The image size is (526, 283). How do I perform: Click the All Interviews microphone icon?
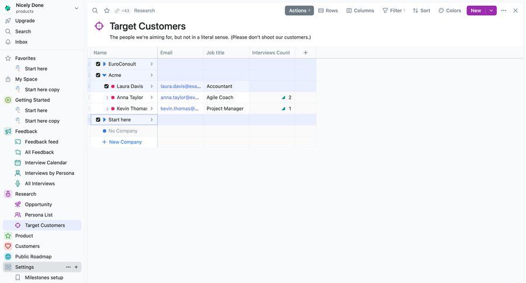(18, 184)
